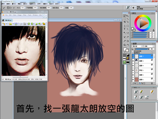Toggle visibility eye of layer 5
The image size is (158, 119).
point(133,75)
